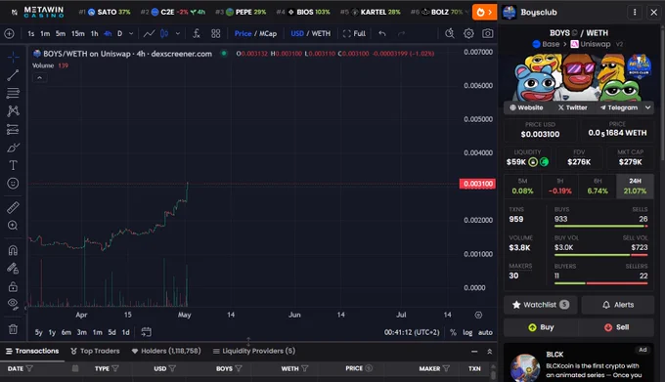The image size is (665, 382).
Task: Switch to Holders (1,118,758) tab
Action: tap(166, 351)
